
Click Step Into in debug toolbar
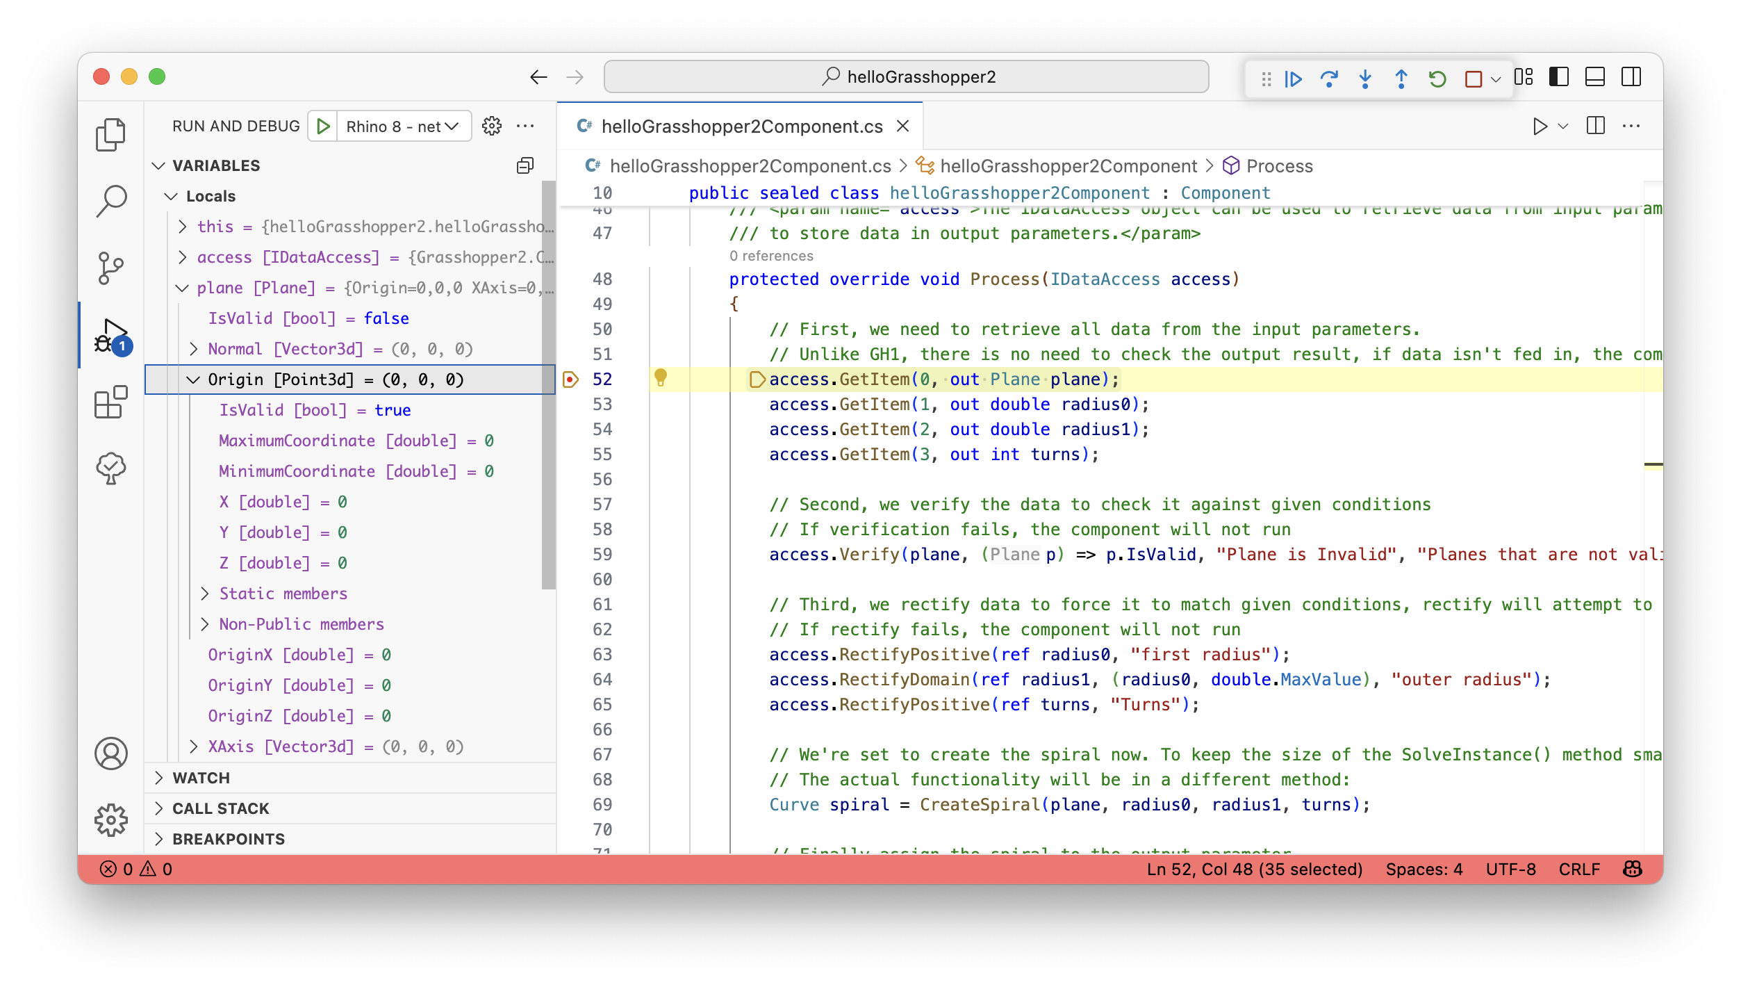(1365, 79)
